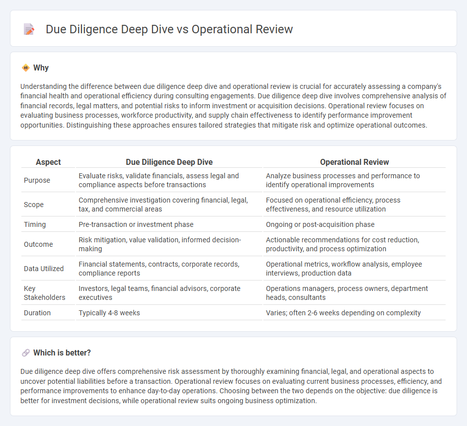This screenshot has width=467, height=426.
Task: Select the 'Data Utilized' row label
Action: coord(44,269)
